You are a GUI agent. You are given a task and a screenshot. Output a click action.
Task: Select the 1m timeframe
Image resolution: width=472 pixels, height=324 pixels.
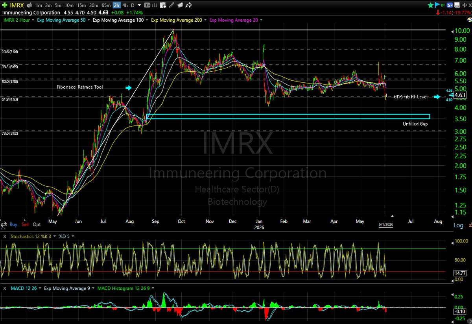point(39,6)
